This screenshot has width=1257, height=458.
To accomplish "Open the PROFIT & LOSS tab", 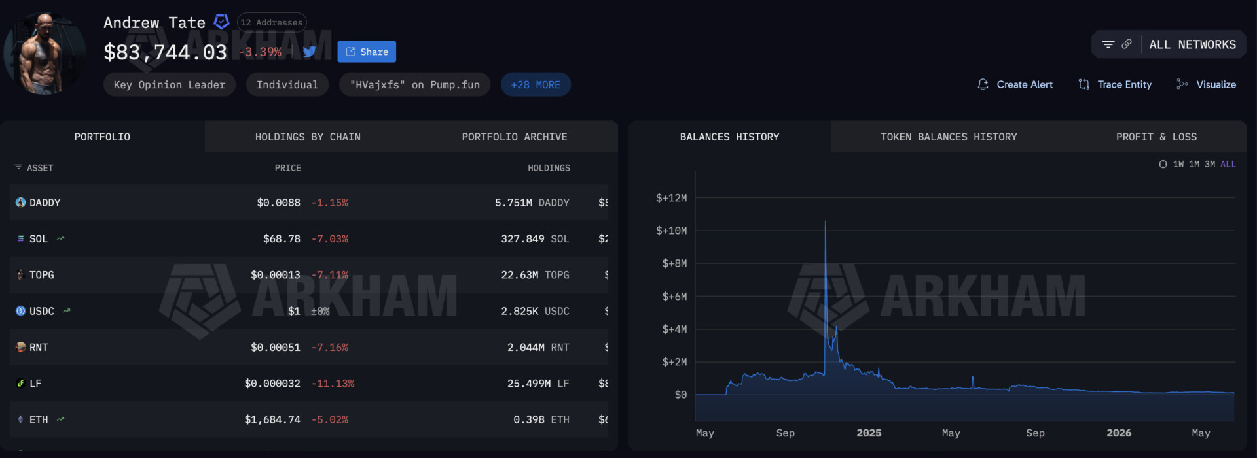I will tap(1156, 137).
